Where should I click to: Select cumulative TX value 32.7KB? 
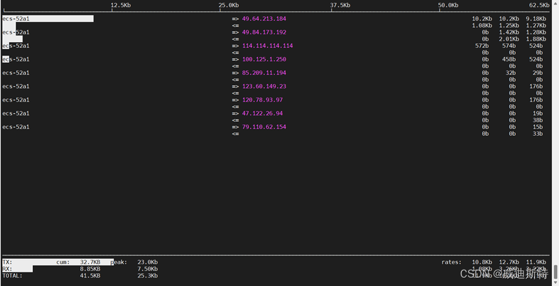[x=90, y=262]
